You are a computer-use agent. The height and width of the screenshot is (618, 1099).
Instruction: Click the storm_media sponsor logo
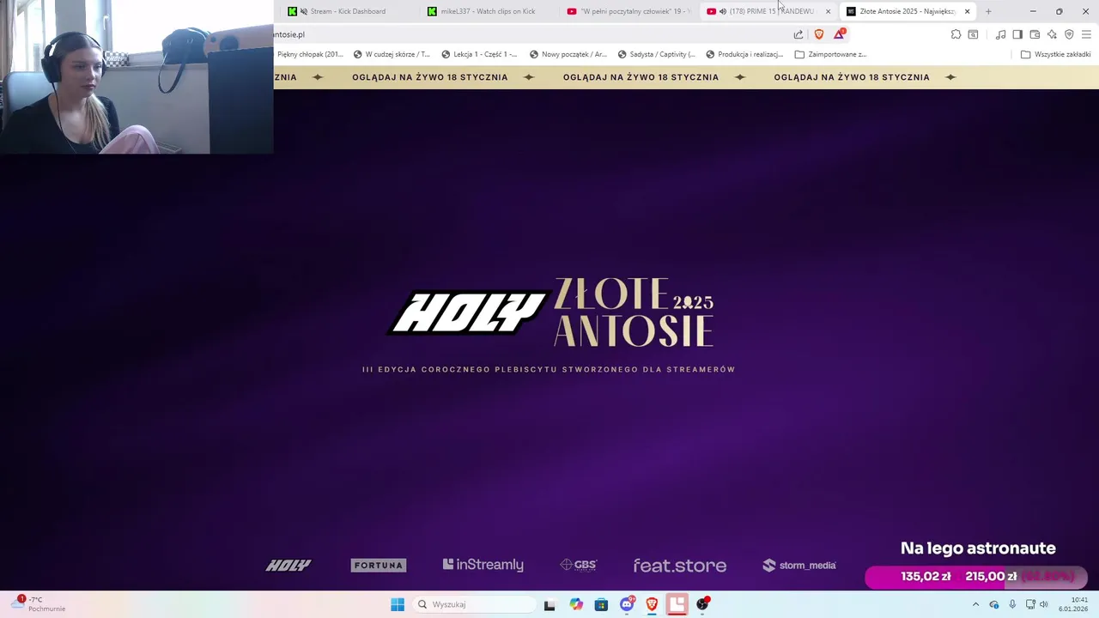coord(798,565)
